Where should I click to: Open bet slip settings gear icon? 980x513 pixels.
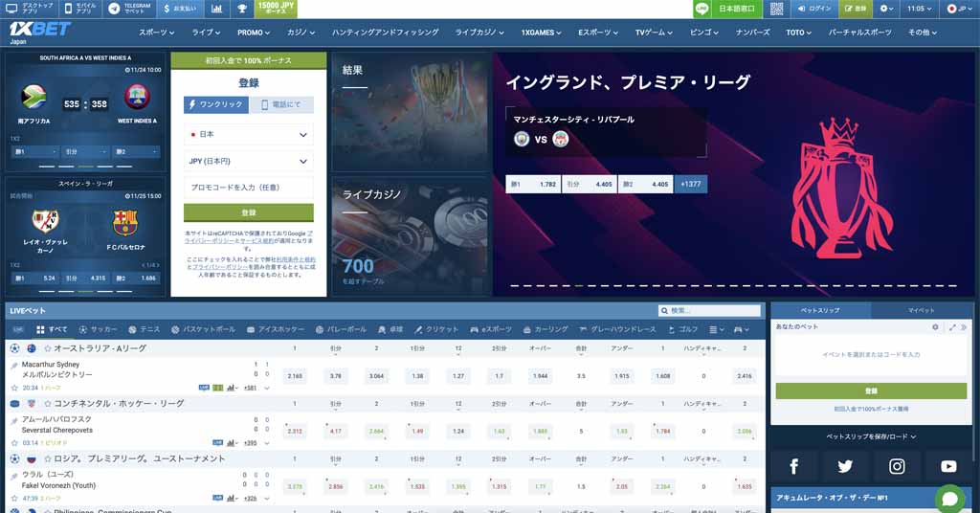(x=935, y=326)
